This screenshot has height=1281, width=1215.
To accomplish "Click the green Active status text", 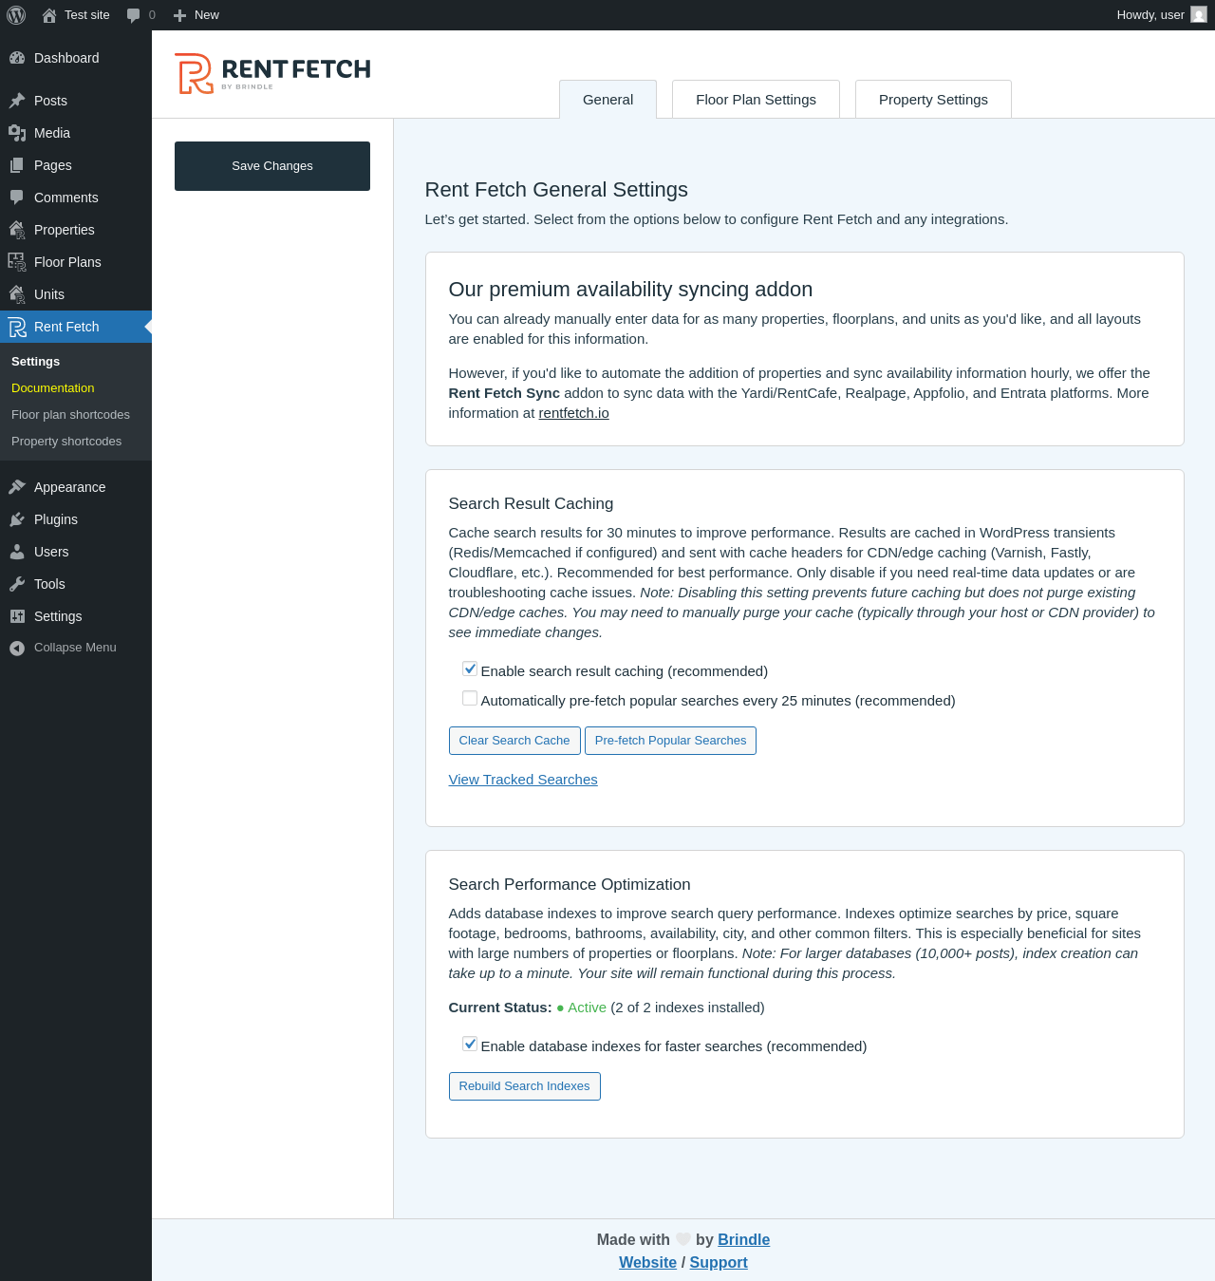I will [587, 1008].
